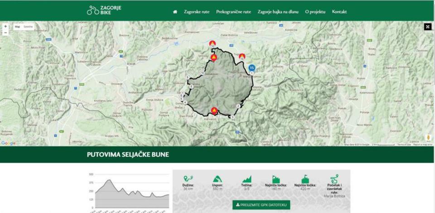Open Prekogranične rute menu

(x=233, y=12)
